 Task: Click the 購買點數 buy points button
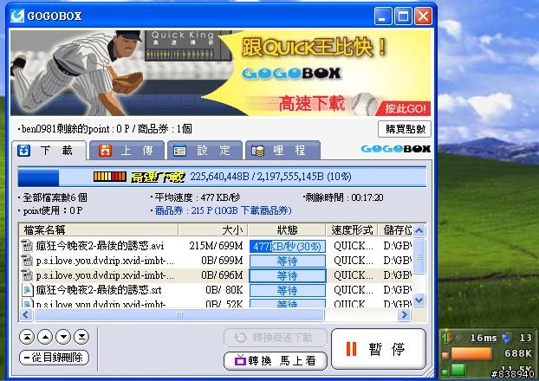pos(405,129)
